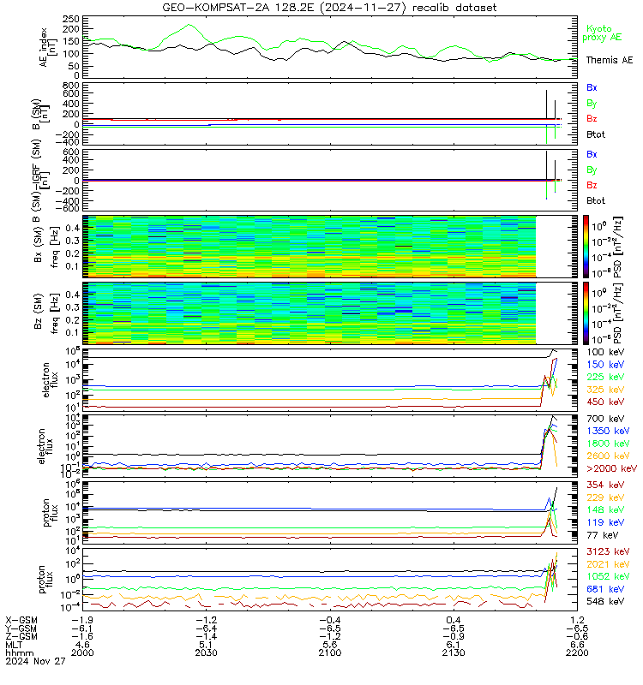The width and height of the screenshot is (643, 685).
Task: Select the orange '2600 keV' legend entry
Action: tap(608, 456)
